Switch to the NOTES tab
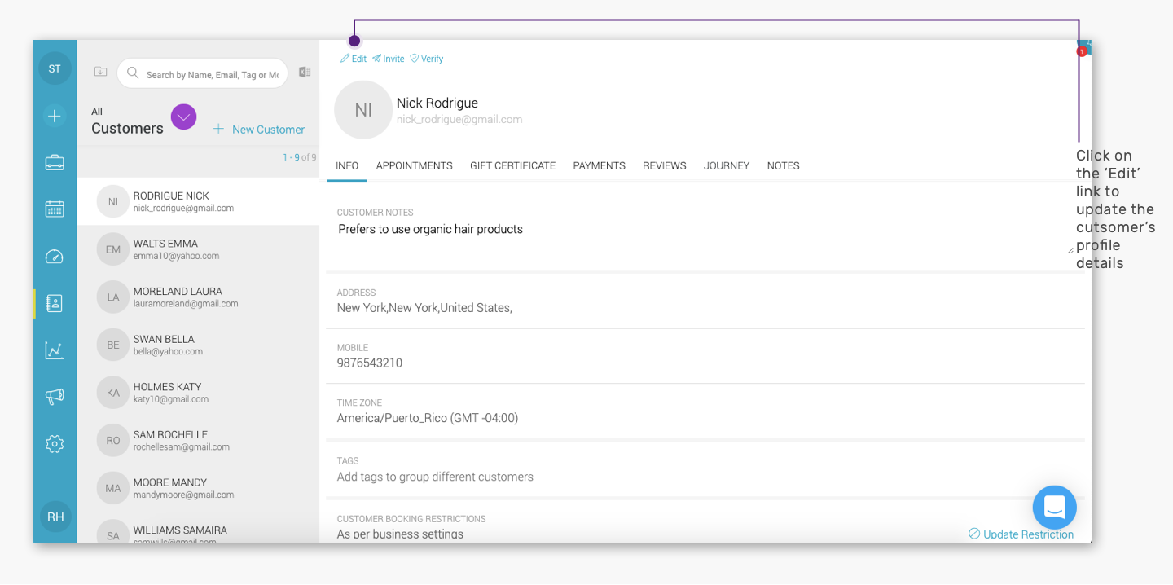1173x585 pixels. [783, 165]
